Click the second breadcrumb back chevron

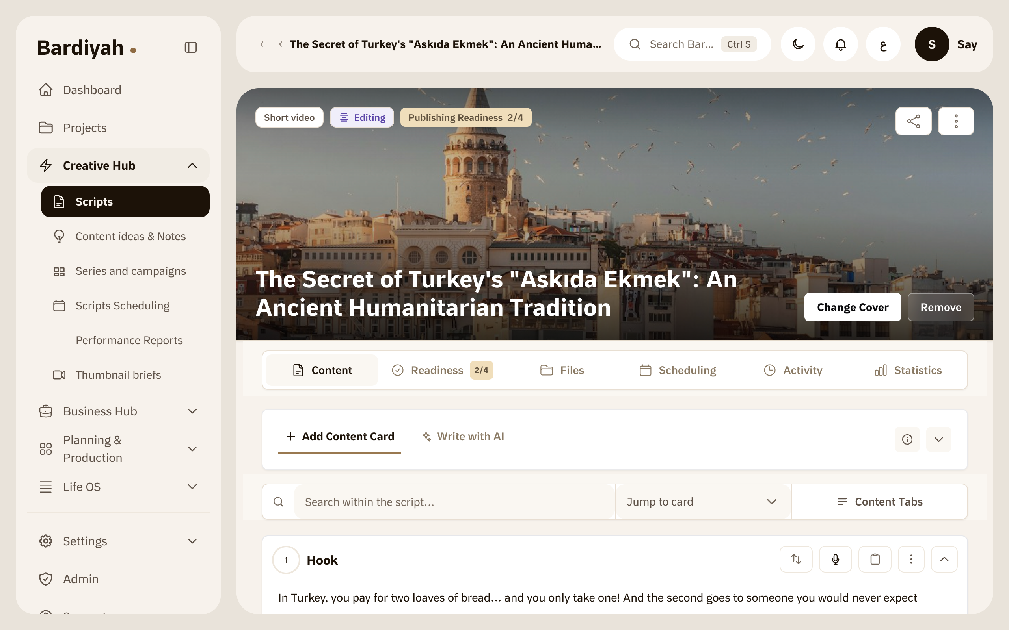(281, 44)
